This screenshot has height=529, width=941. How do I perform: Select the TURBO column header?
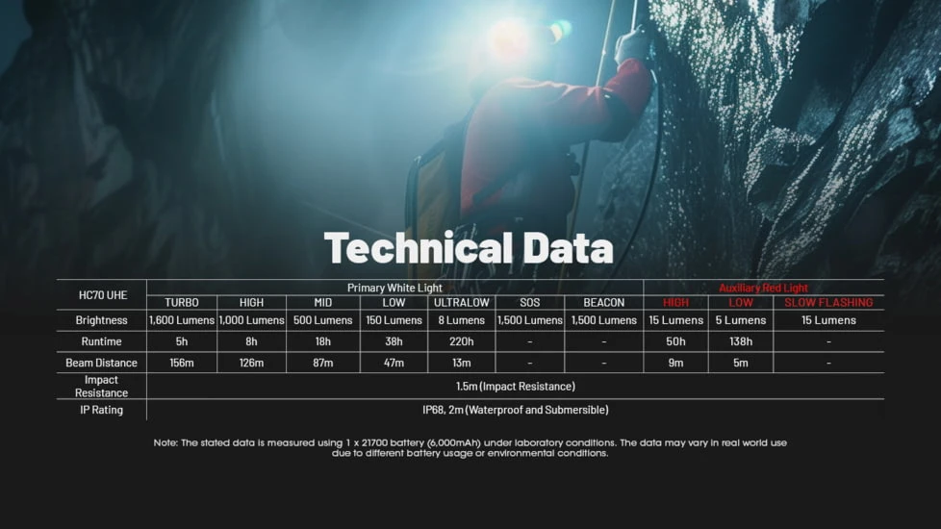pyautogui.click(x=182, y=303)
